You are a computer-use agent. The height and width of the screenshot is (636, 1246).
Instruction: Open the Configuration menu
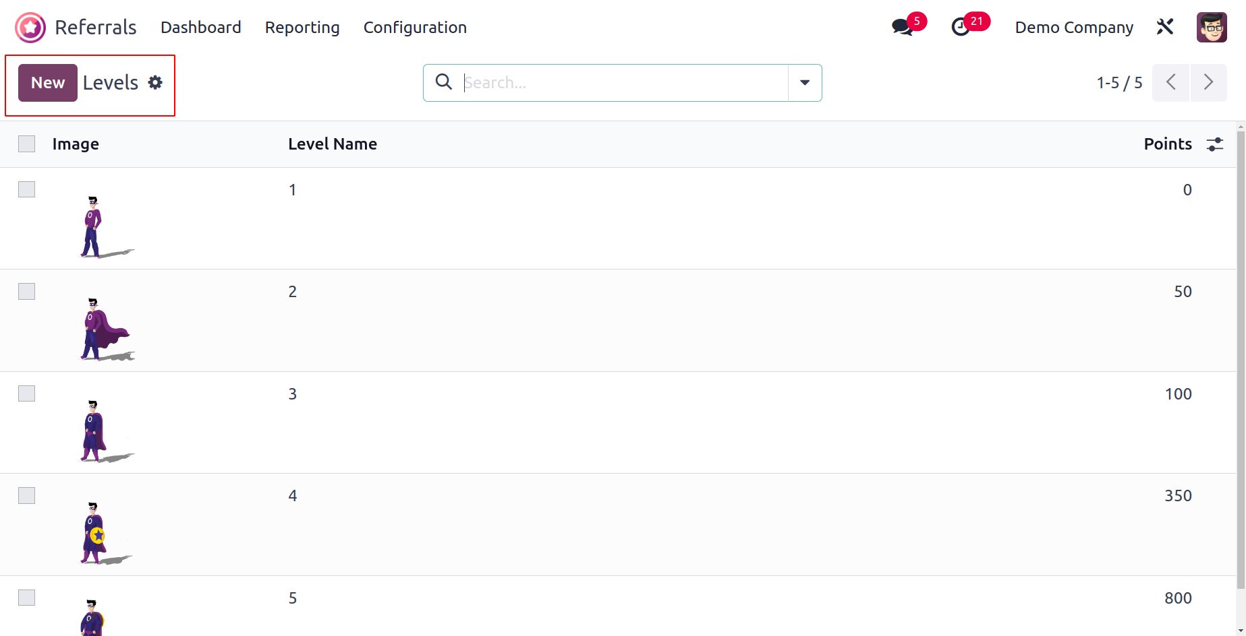(415, 28)
